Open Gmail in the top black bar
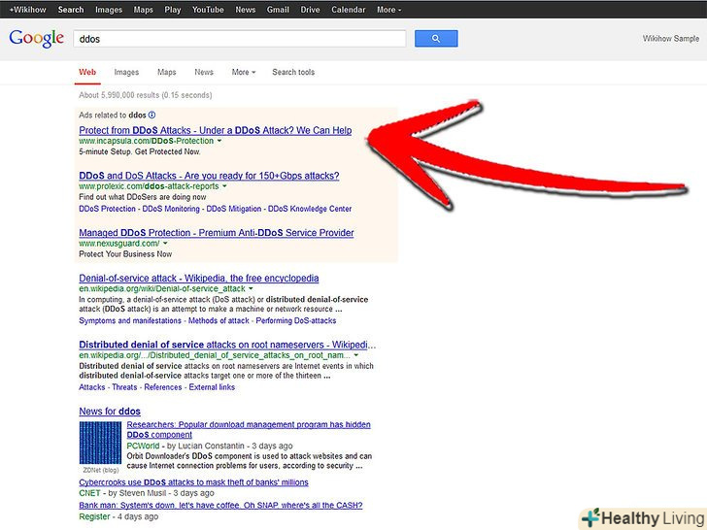This screenshot has width=707, height=530. point(278,10)
